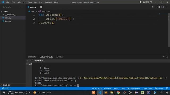Image resolution: width=170 pixels, height=95 pixels.
Task: Open Chrome from the taskbar
Action: (x=118, y=93)
